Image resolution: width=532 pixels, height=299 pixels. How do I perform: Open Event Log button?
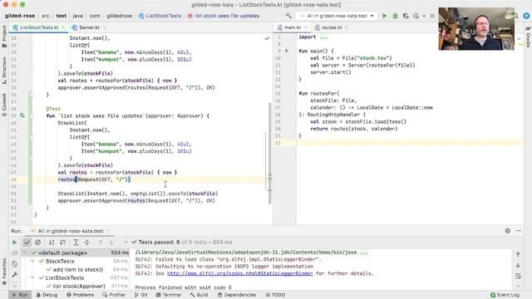click(505, 295)
